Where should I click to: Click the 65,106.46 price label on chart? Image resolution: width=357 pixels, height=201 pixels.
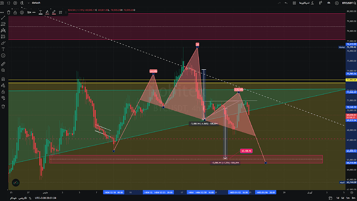246,151
